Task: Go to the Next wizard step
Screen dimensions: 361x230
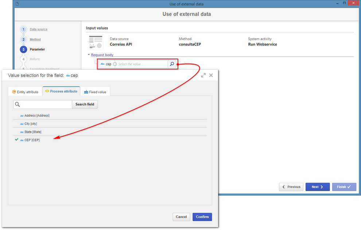Action: (318, 187)
